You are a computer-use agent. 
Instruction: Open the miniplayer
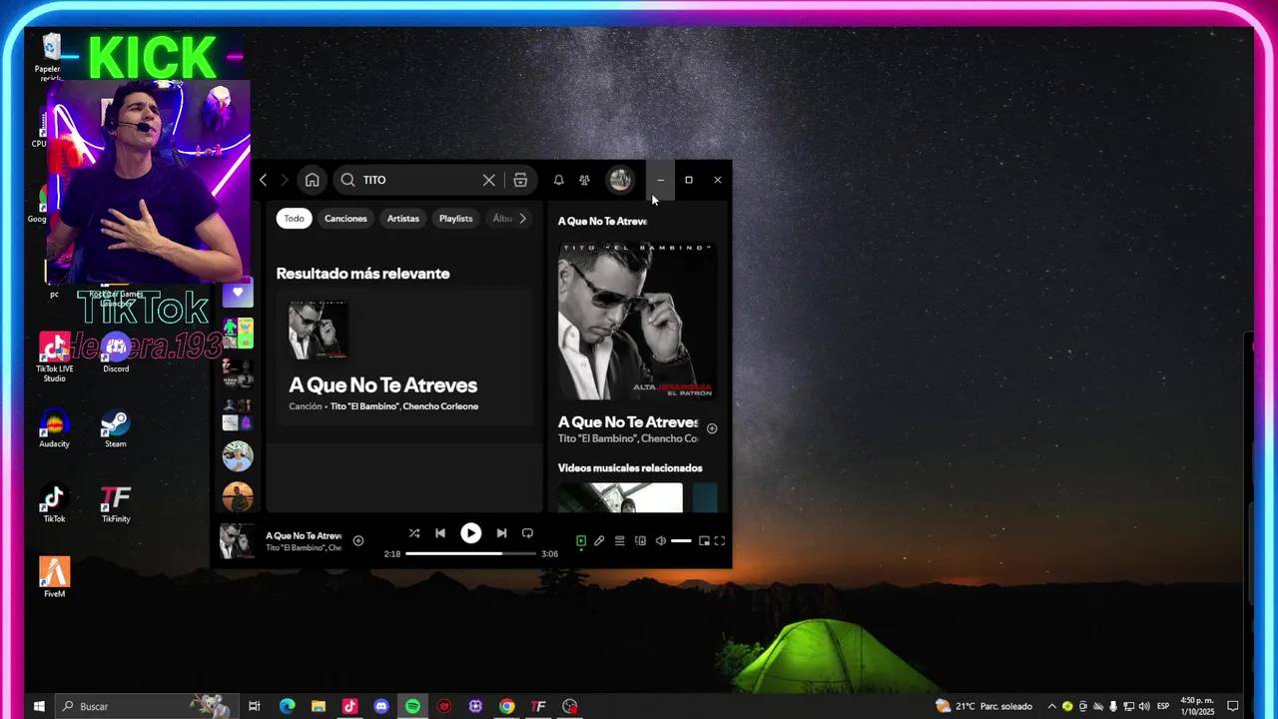pyautogui.click(x=704, y=541)
